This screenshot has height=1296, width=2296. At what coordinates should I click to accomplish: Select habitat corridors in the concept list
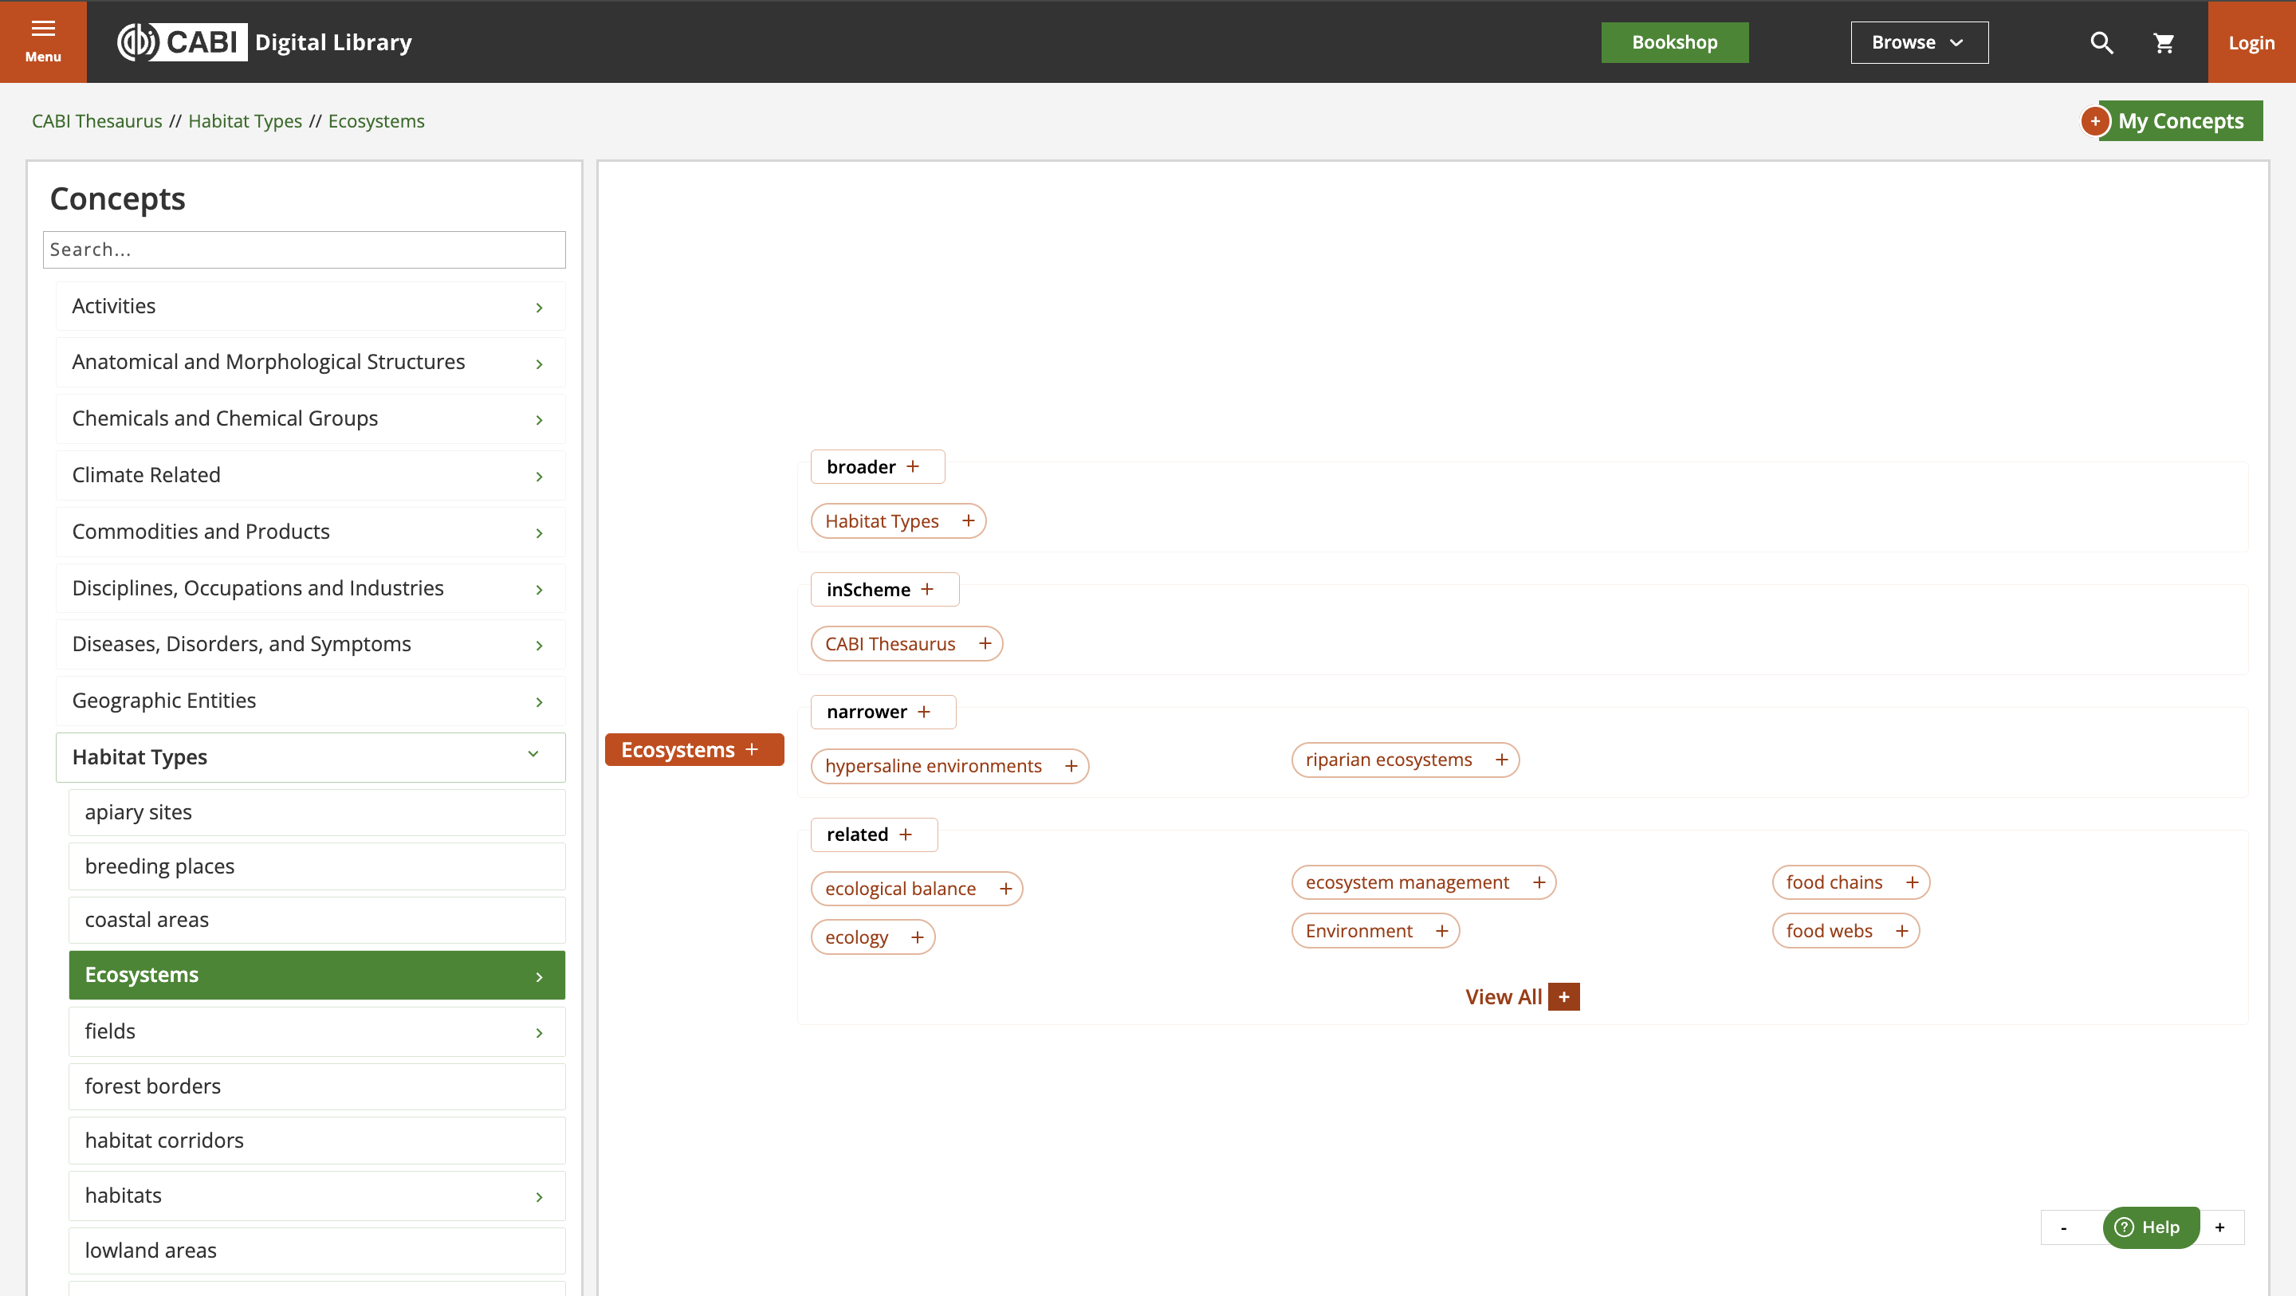coord(316,1140)
